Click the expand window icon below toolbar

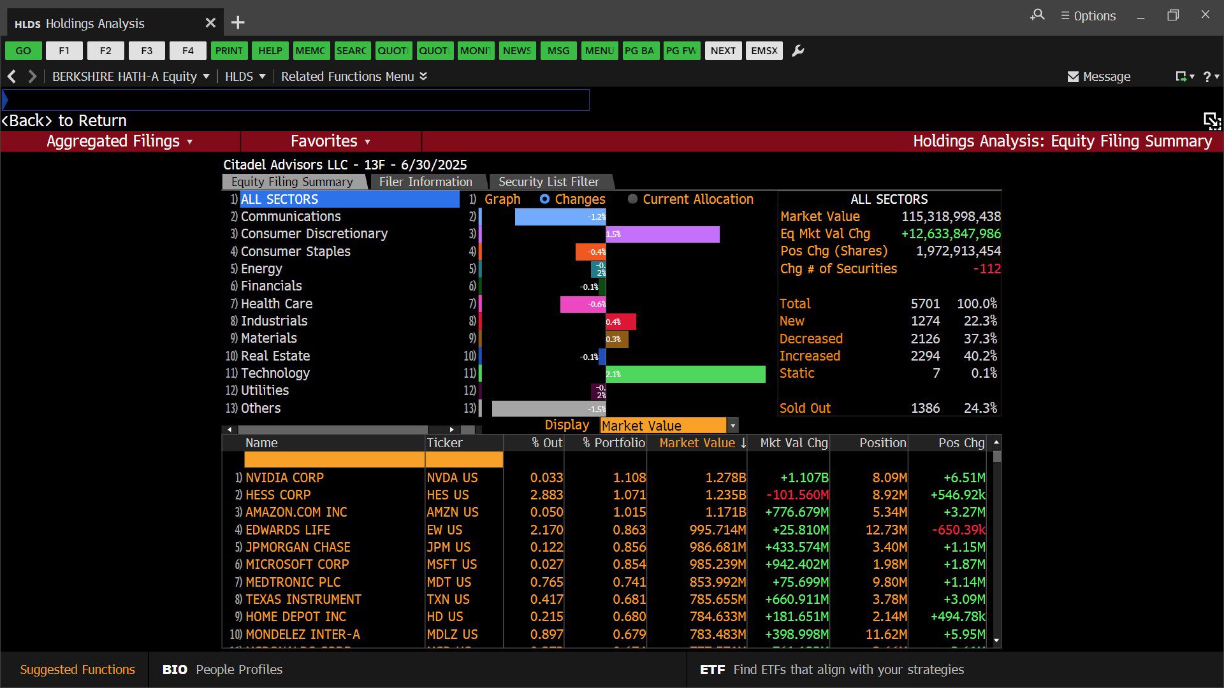[1211, 120]
